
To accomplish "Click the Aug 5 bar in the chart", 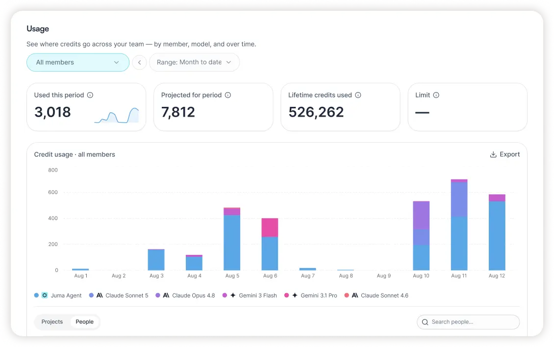I will (x=232, y=239).
